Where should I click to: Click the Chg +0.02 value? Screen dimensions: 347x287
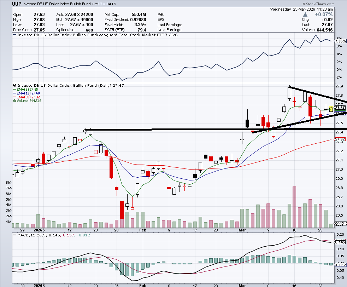[327, 20]
